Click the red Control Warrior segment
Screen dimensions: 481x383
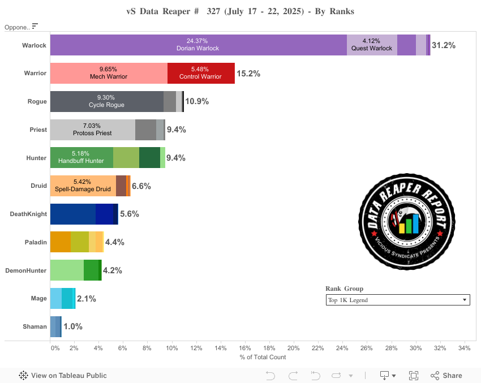pos(200,73)
